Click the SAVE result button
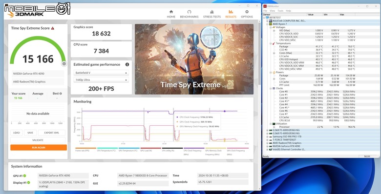Image resolution: width=381 pixels, height=194 pixels. pos(30,133)
